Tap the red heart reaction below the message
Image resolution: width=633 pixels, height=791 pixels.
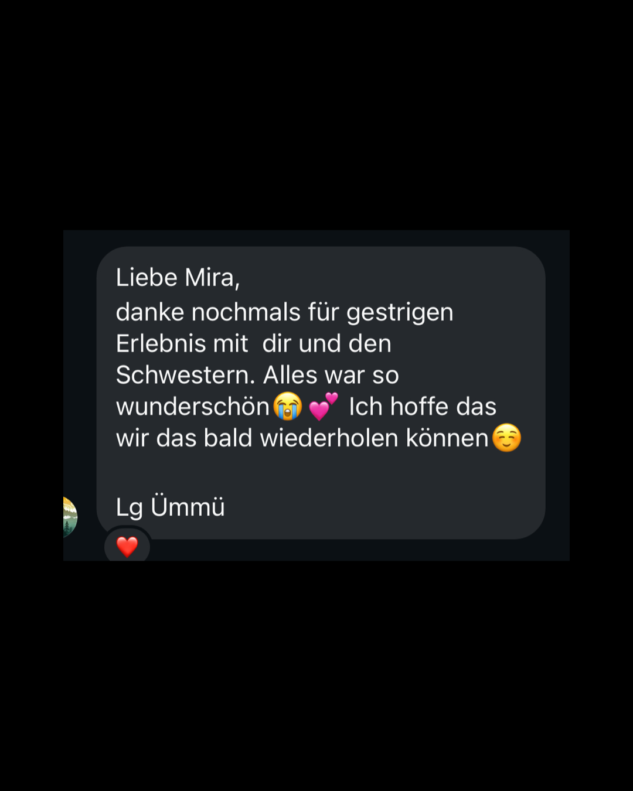tap(127, 547)
